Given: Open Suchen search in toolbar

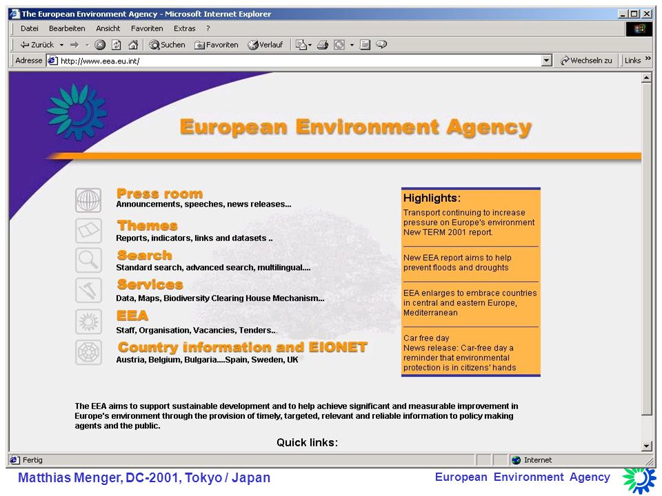Looking at the screenshot, I should coord(167,45).
